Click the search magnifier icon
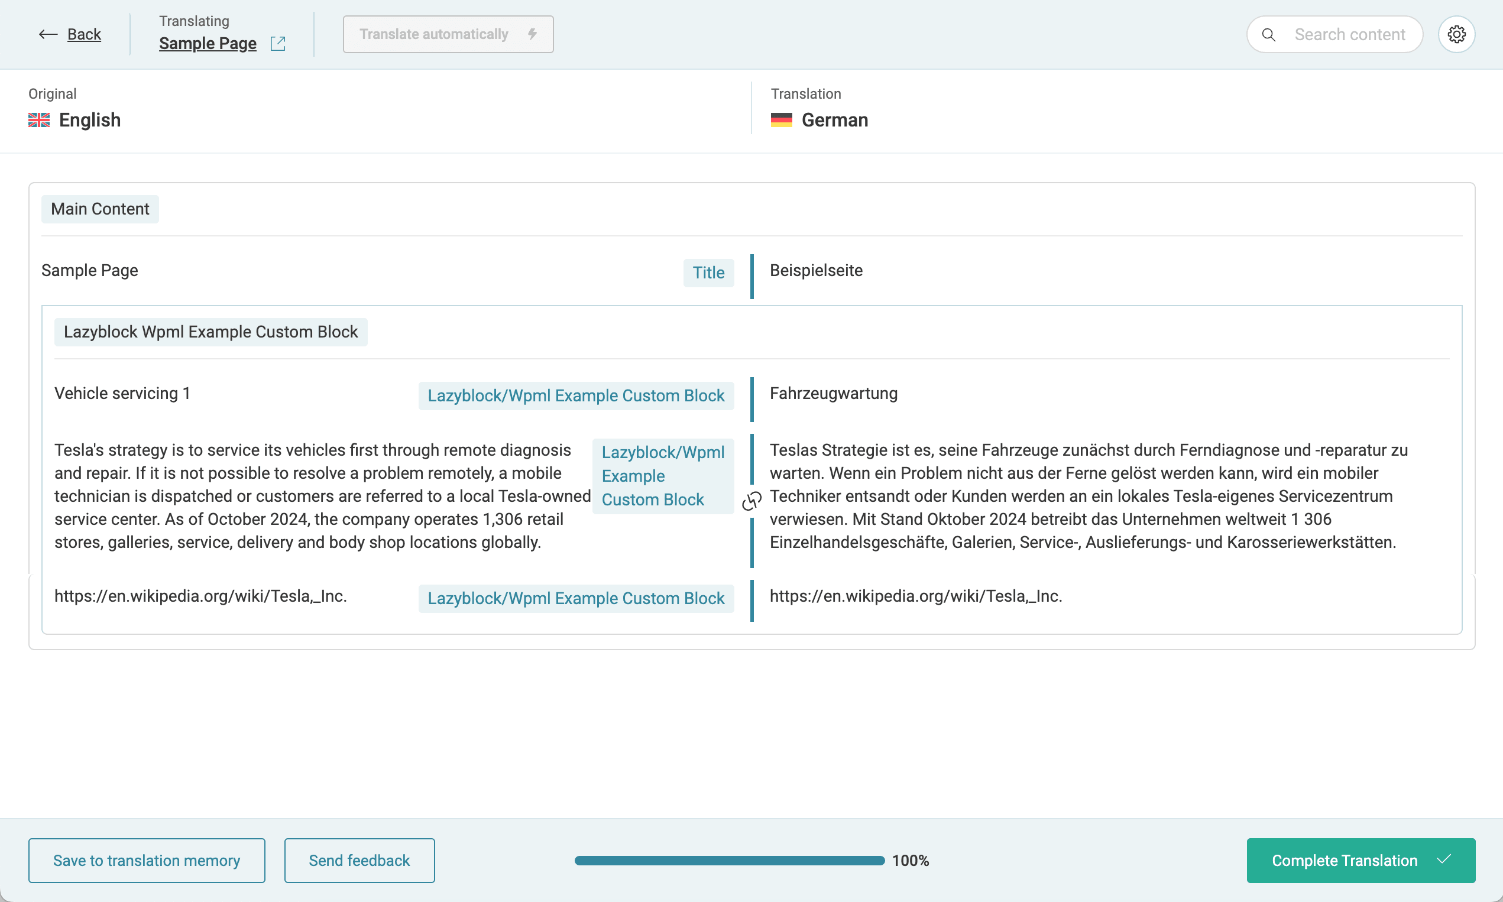 click(x=1268, y=35)
